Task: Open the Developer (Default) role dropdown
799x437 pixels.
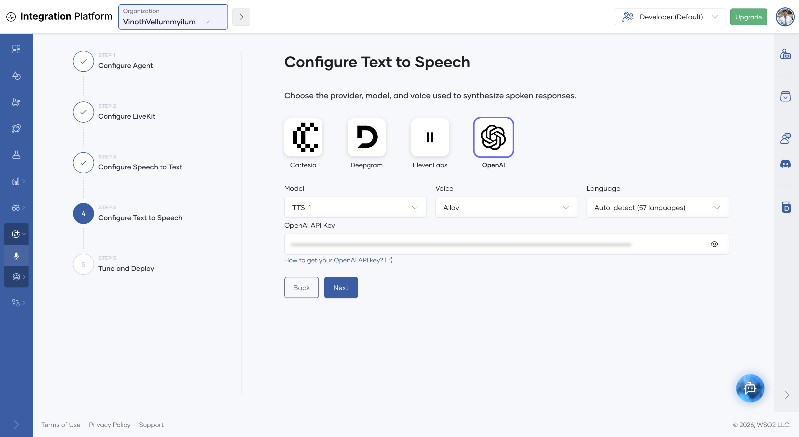Action: pyautogui.click(x=670, y=17)
